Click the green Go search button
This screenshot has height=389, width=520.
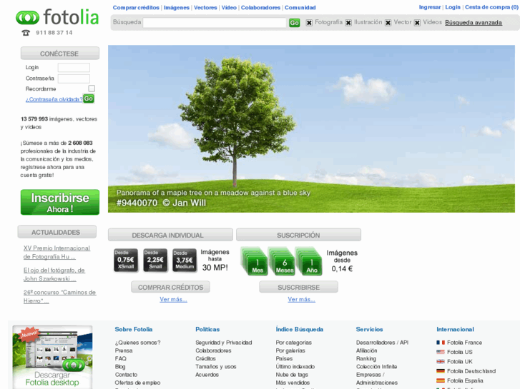294,23
